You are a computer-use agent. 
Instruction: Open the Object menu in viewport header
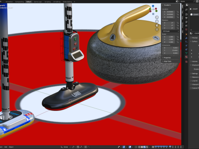click(x=11, y=147)
